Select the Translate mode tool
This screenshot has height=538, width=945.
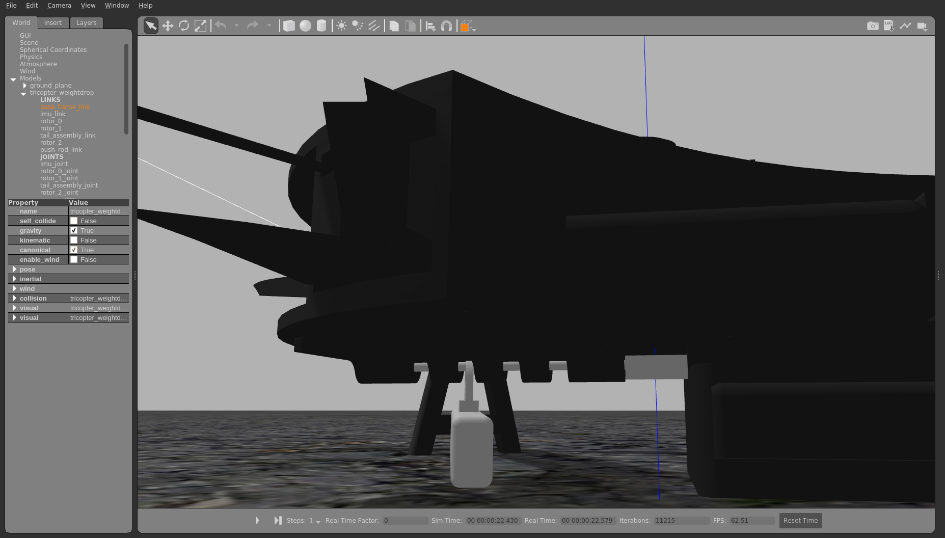click(168, 25)
